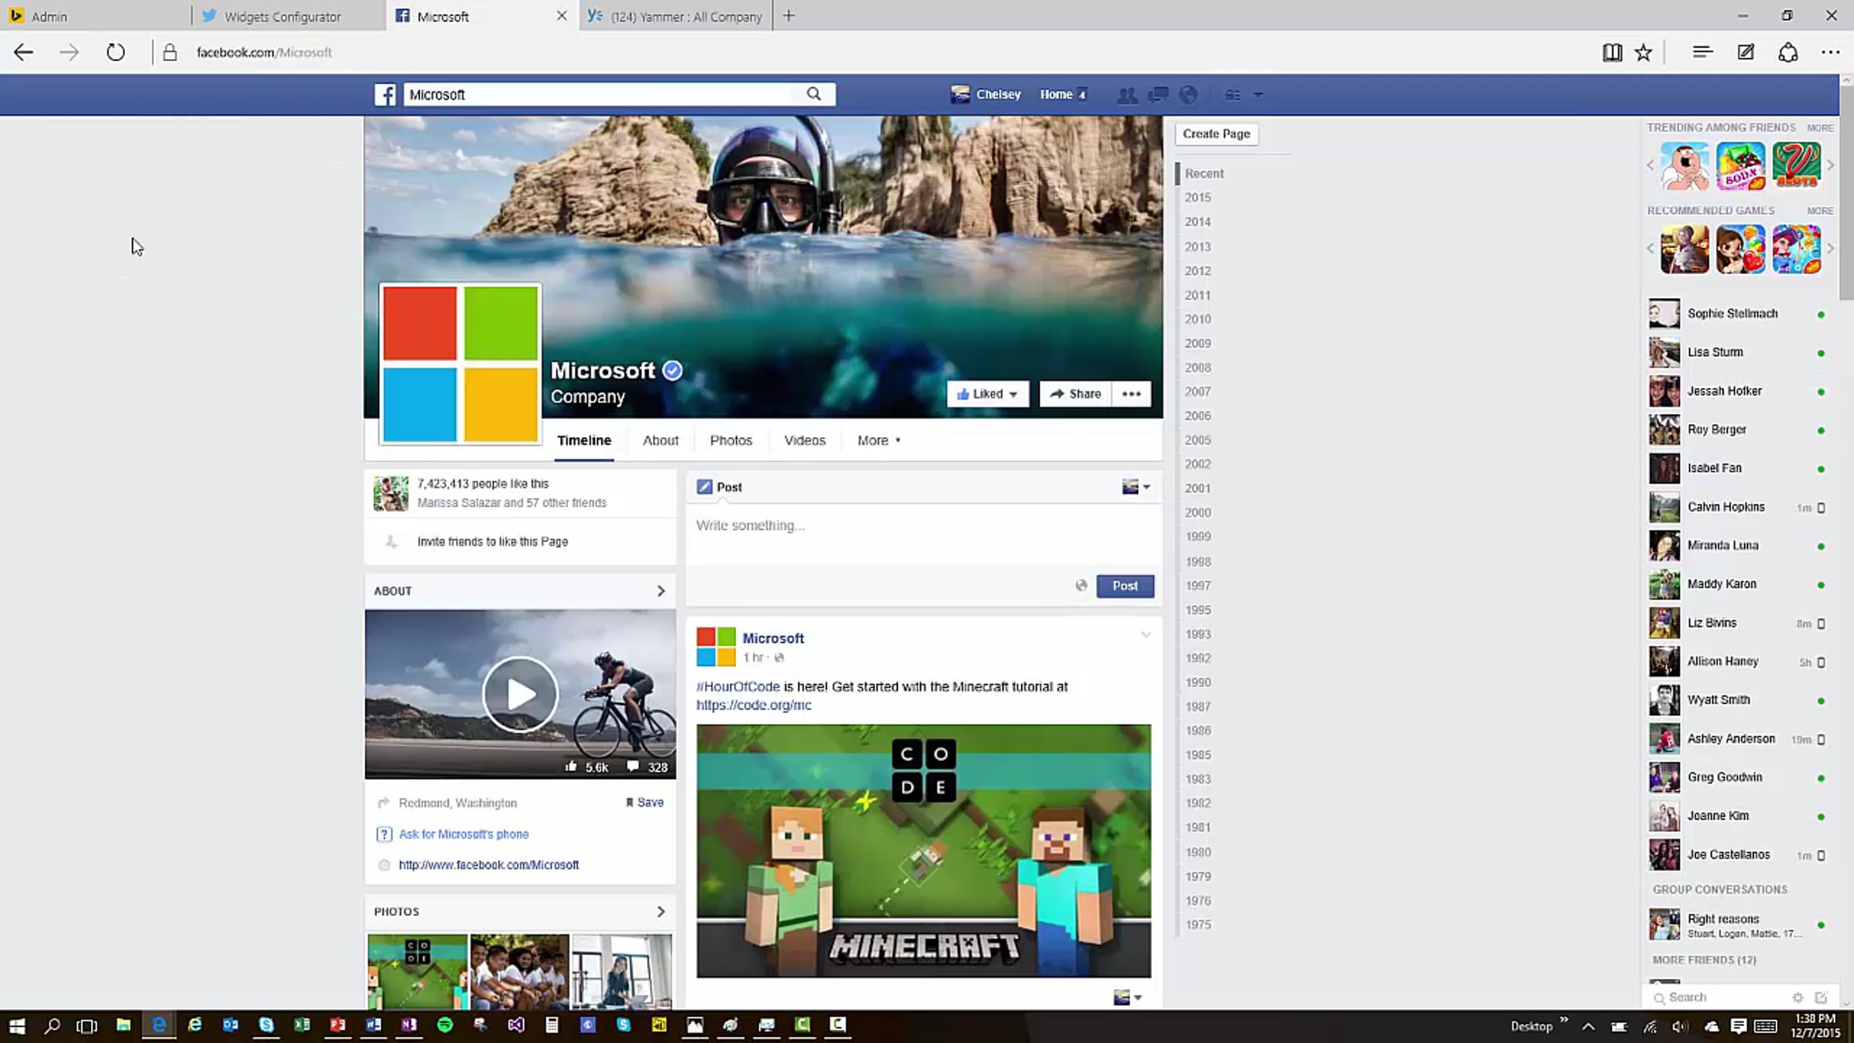
Task: Expand the ABOUT section chevron
Action: (660, 591)
